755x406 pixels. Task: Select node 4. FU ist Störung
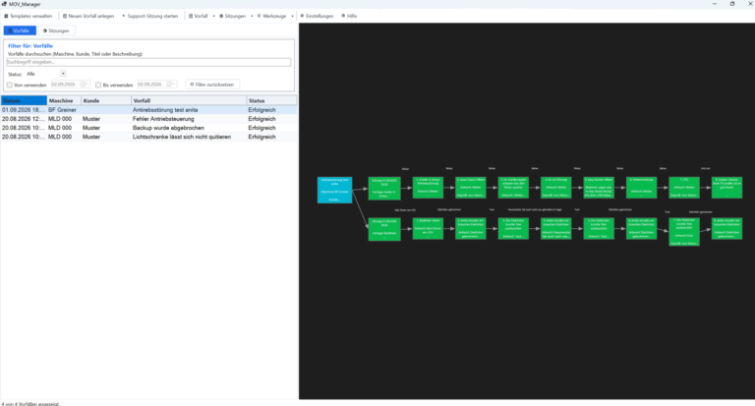pyautogui.click(x=556, y=188)
